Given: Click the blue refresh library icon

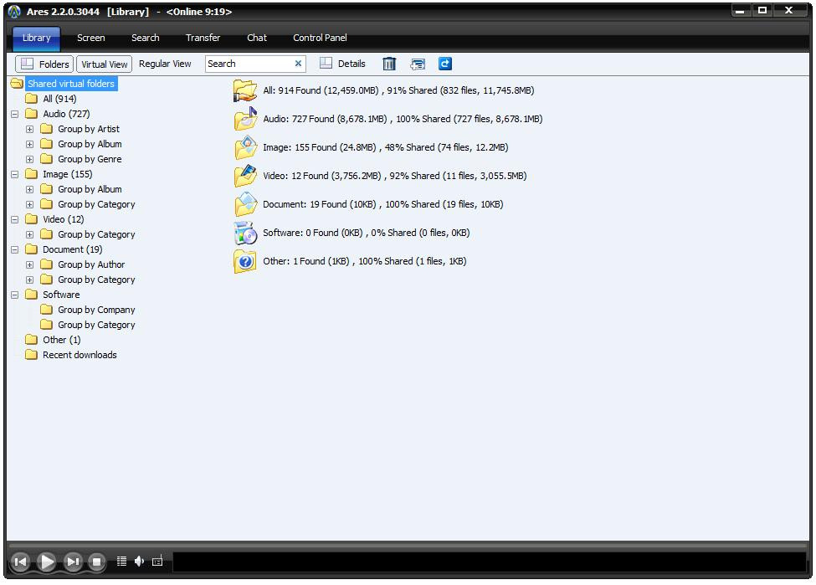Looking at the screenshot, I should [x=445, y=64].
